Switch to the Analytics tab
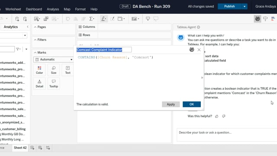The height and width of the screenshot is (156, 277). pos(11,27)
